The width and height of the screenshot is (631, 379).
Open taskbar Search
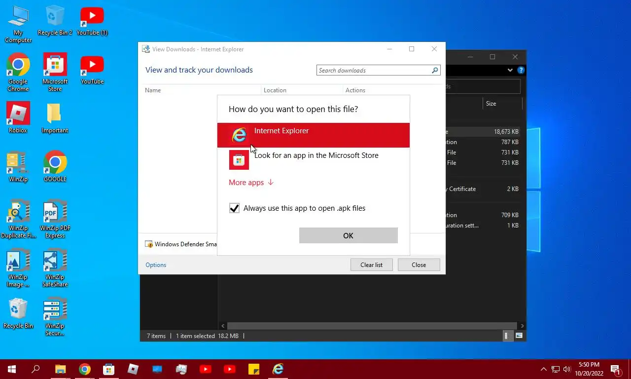[36, 369]
